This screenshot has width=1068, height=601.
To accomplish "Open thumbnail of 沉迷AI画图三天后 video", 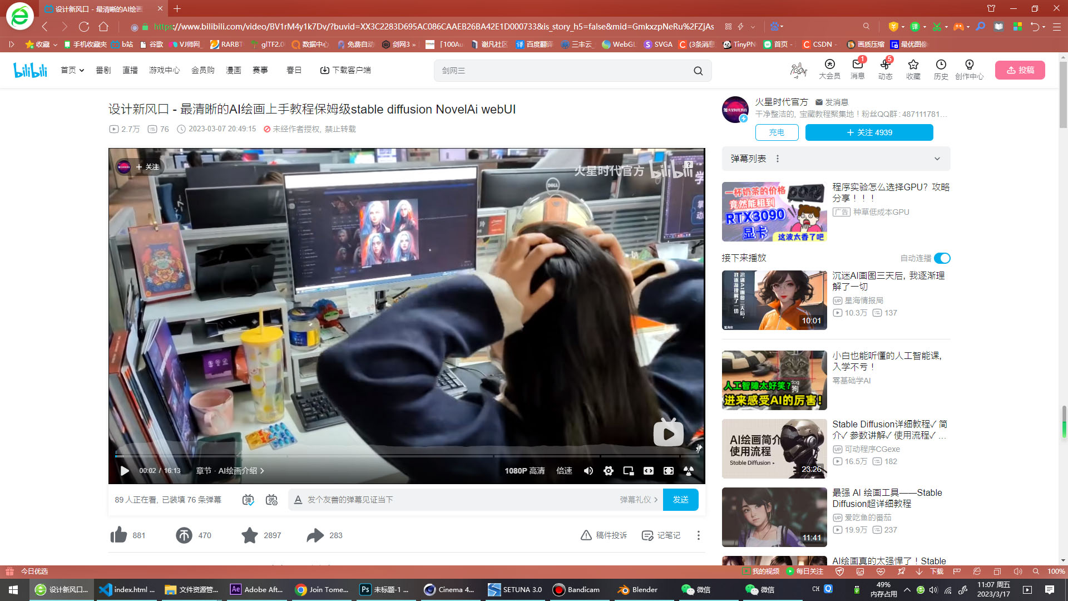I will coord(774,300).
